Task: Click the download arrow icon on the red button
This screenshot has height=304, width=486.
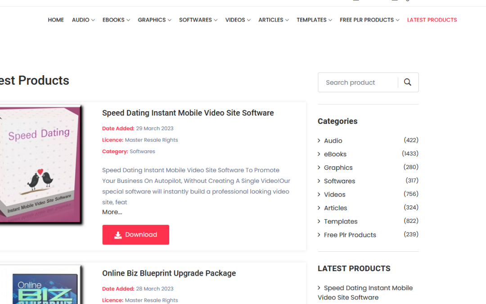Action: 118,235
